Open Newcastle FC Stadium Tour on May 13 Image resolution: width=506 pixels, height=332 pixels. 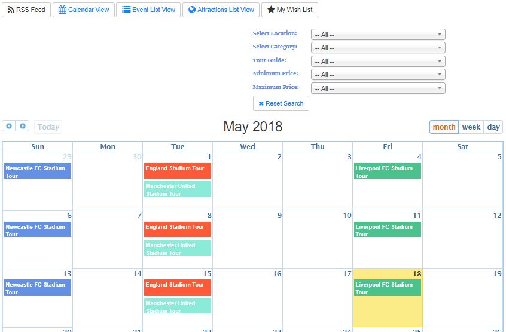pos(38,288)
